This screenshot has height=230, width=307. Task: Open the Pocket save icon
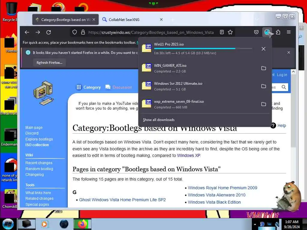(256, 32)
